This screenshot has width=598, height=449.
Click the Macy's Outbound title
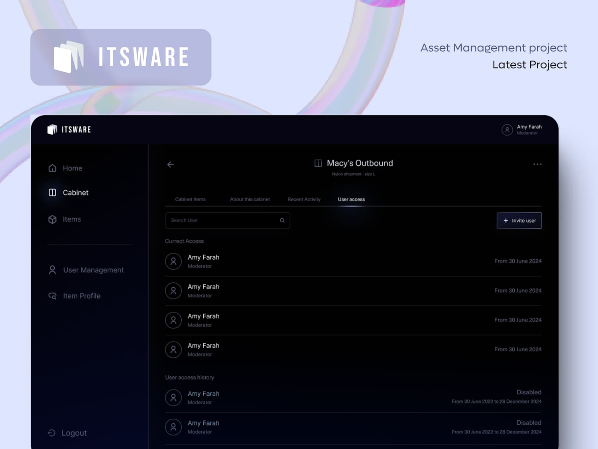[x=360, y=163]
